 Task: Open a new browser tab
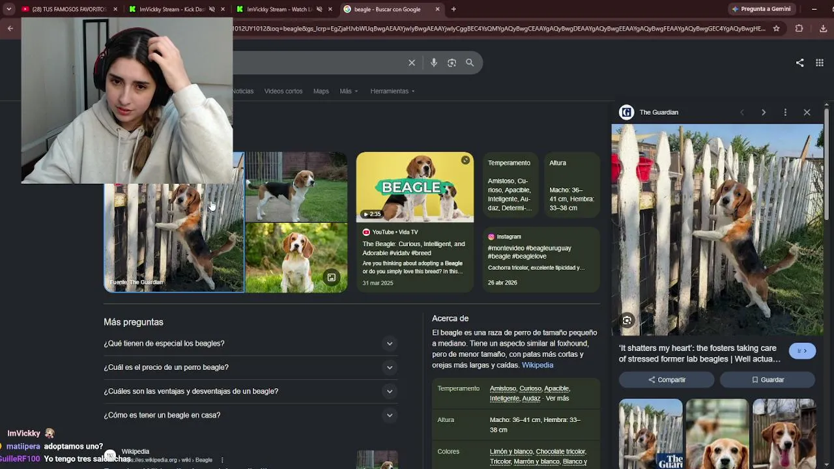453,9
